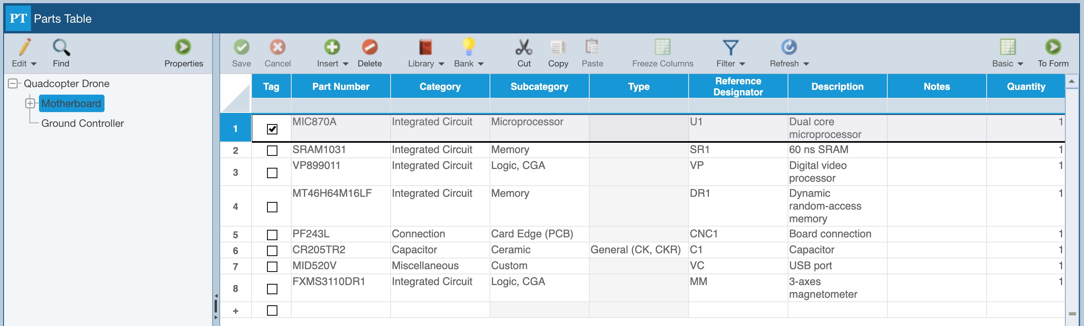The height and width of the screenshot is (326, 1084).
Task: Open Properties from the left toolbar
Action: click(183, 47)
